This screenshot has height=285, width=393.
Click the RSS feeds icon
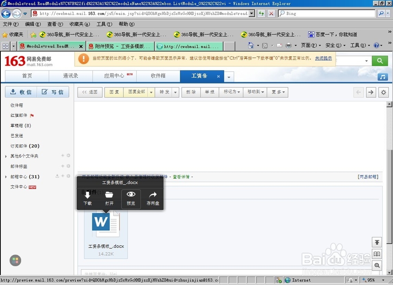pyautogui.click(x=264, y=45)
